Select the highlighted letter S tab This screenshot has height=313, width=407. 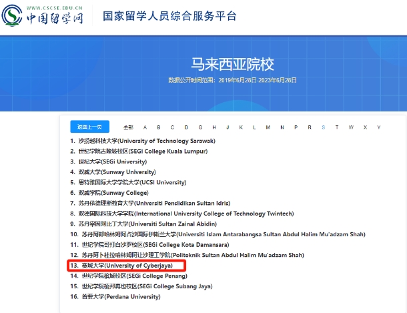323,127
